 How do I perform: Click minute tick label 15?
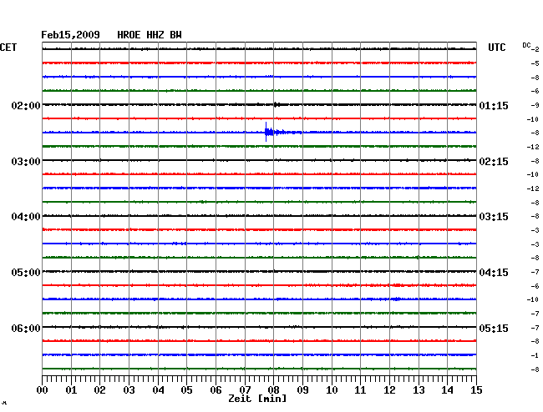click(476, 389)
